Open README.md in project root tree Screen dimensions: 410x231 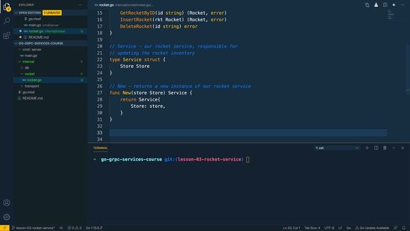(x=33, y=98)
